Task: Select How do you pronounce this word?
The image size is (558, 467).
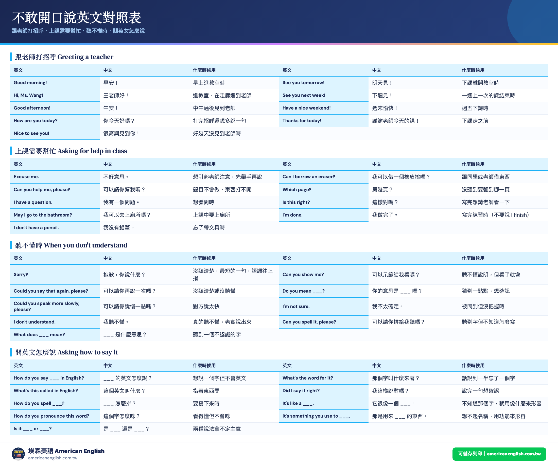Action: pos(51,416)
